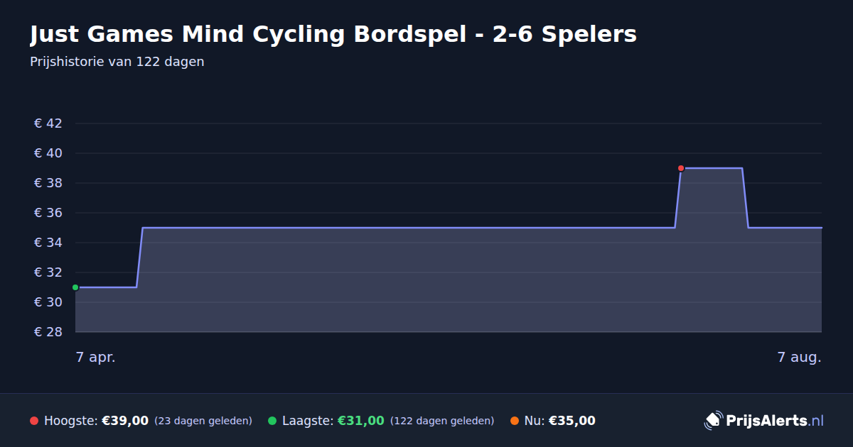The width and height of the screenshot is (853, 447).
Task: Click the €31,00 lowest price value
Action: (361, 421)
